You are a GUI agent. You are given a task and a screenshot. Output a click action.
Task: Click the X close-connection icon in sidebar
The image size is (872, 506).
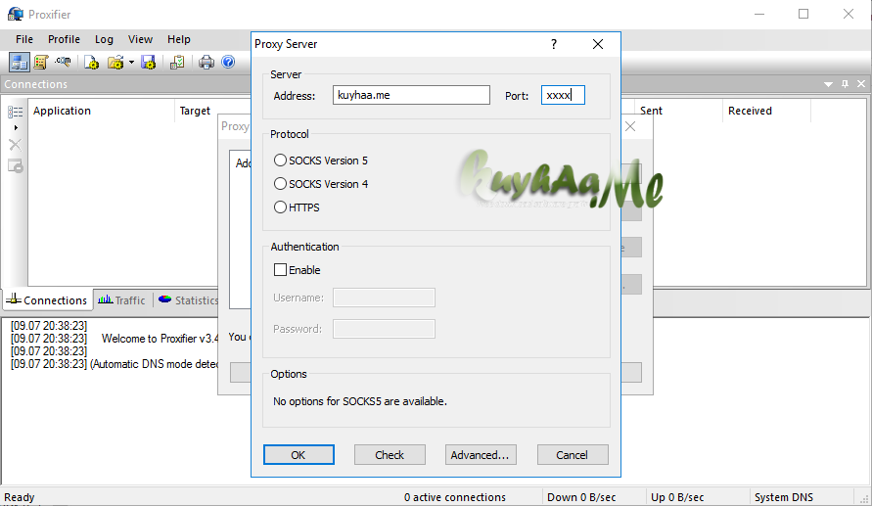point(15,145)
